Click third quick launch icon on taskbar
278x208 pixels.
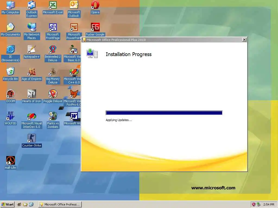point(31,204)
